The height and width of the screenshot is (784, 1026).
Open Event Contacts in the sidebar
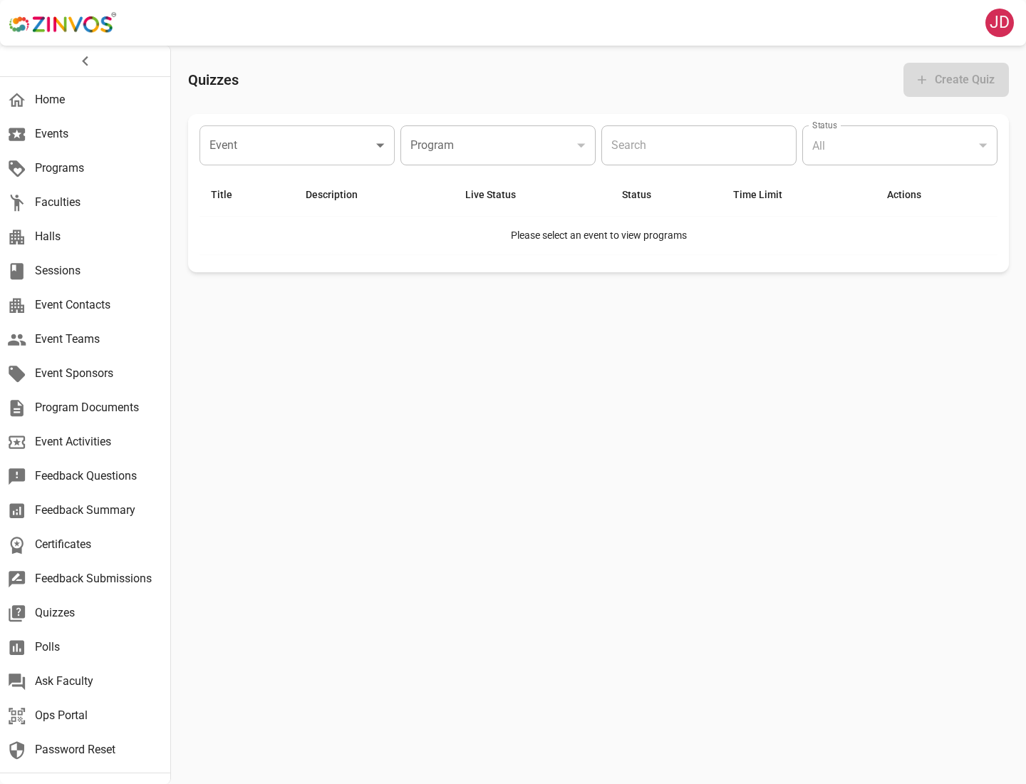point(85,305)
